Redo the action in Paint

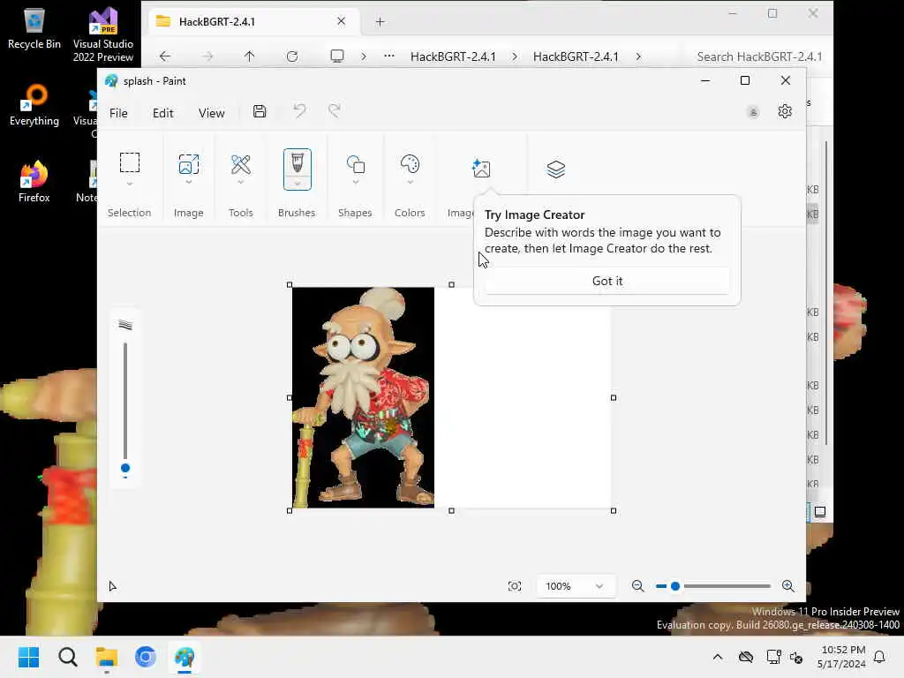335,110
